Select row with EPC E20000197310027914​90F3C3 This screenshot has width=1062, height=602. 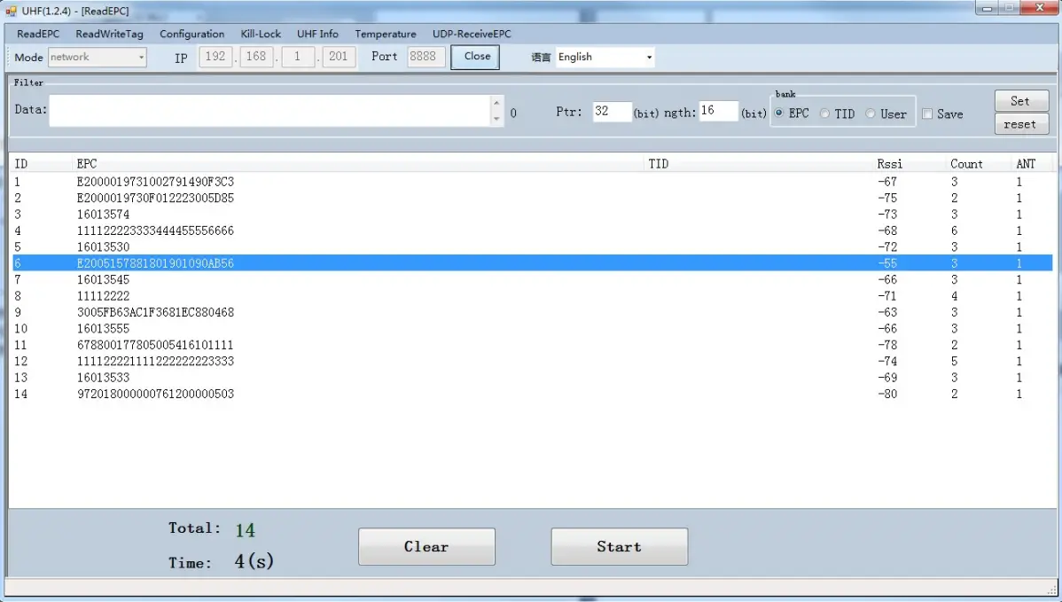coord(532,182)
